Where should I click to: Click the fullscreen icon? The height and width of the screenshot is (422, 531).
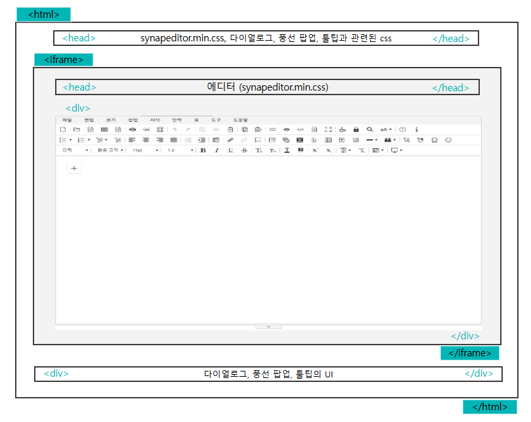coord(328,130)
